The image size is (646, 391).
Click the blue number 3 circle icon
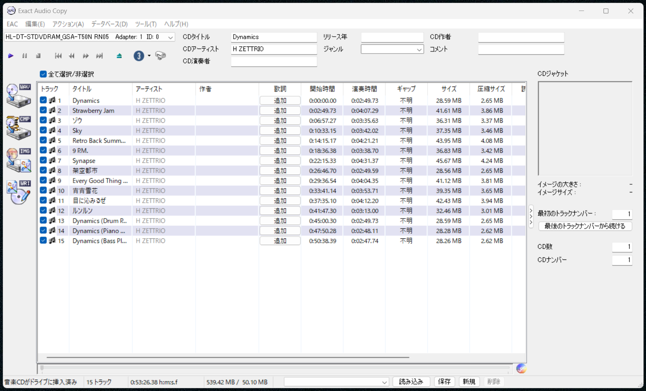click(139, 56)
